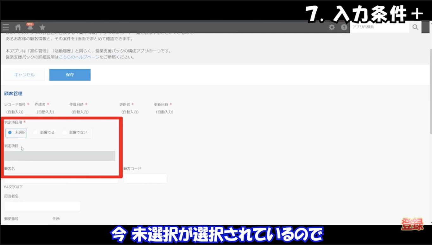Click the 保存 button to save
This screenshot has width=432, height=245.
pyautogui.click(x=70, y=75)
